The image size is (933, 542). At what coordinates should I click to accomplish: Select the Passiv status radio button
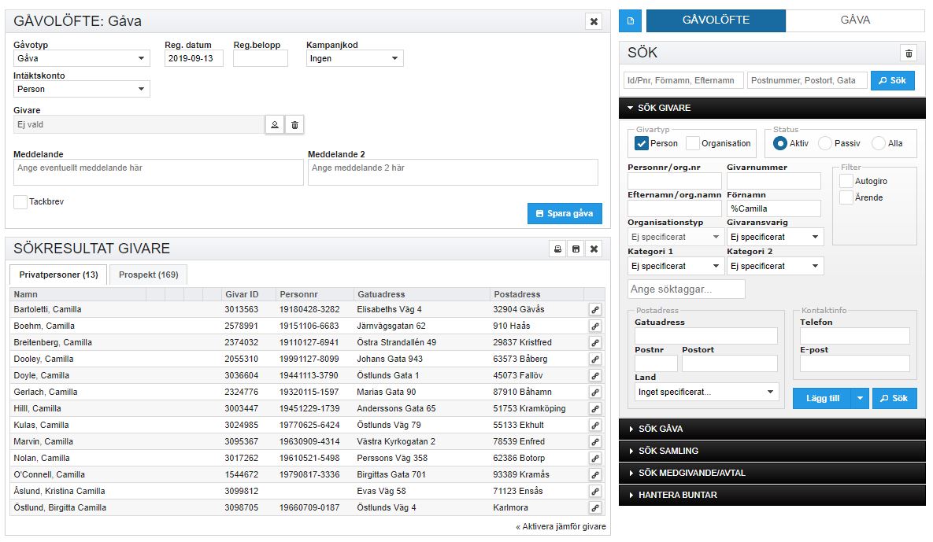tap(824, 143)
